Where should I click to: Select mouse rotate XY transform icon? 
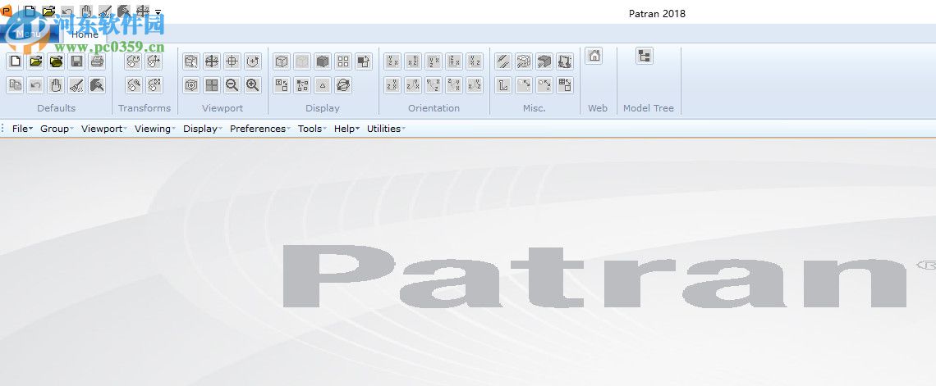(x=134, y=61)
